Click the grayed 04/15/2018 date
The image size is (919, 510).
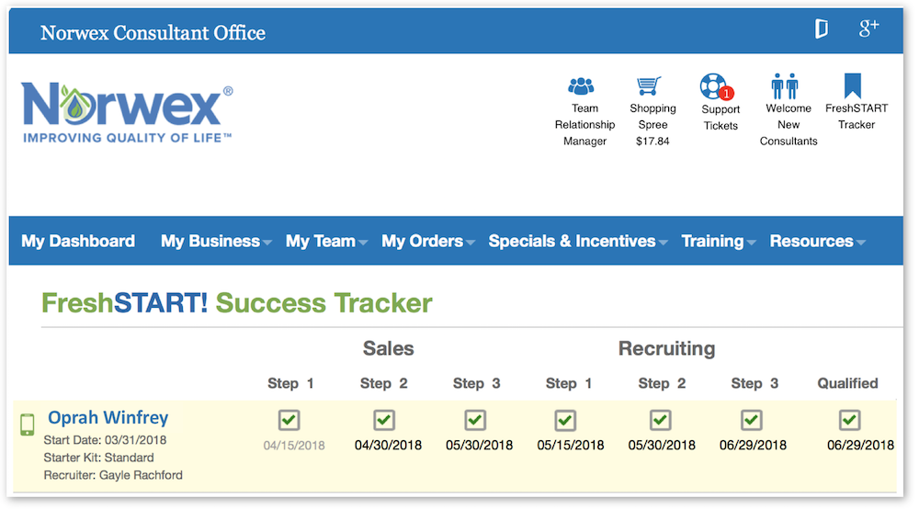coord(294,446)
